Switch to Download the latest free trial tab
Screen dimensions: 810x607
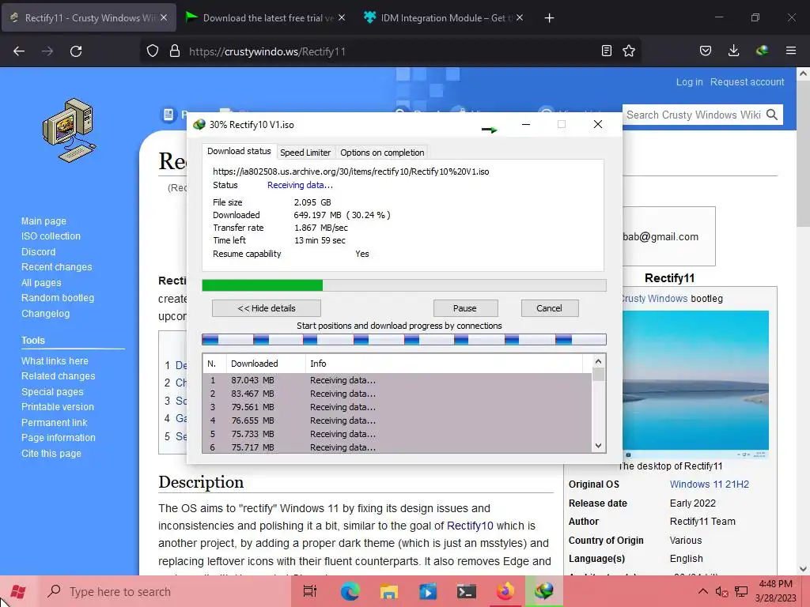point(266,18)
